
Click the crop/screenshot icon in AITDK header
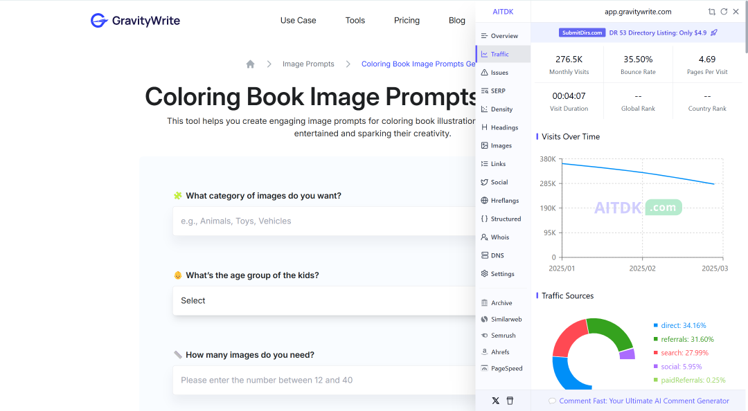712,12
